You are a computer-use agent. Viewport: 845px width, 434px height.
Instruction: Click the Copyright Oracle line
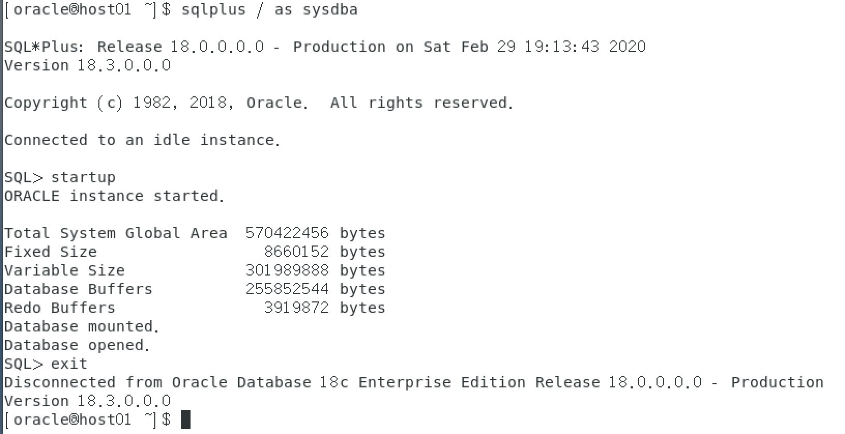[258, 103]
